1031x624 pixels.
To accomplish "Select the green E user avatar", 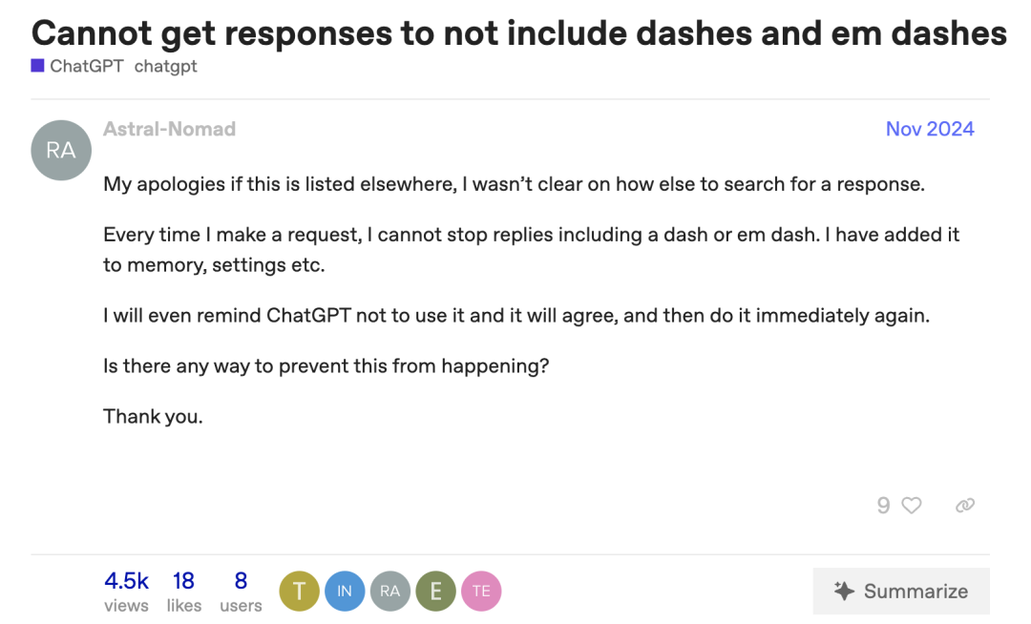I will tap(435, 592).
